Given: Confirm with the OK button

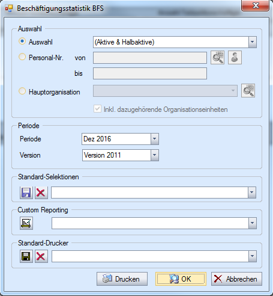Looking at the screenshot, I should [181, 279].
